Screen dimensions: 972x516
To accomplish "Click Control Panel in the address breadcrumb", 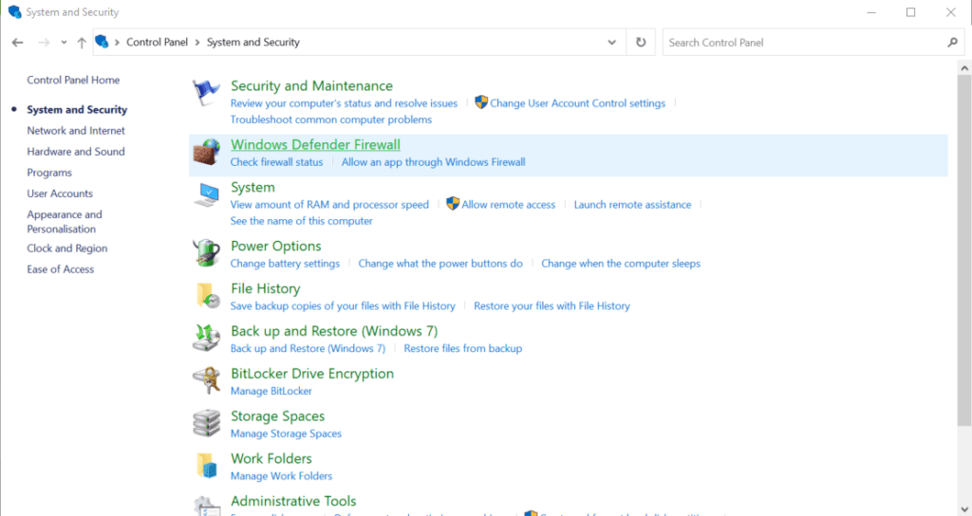I will [x=157, y=42].
